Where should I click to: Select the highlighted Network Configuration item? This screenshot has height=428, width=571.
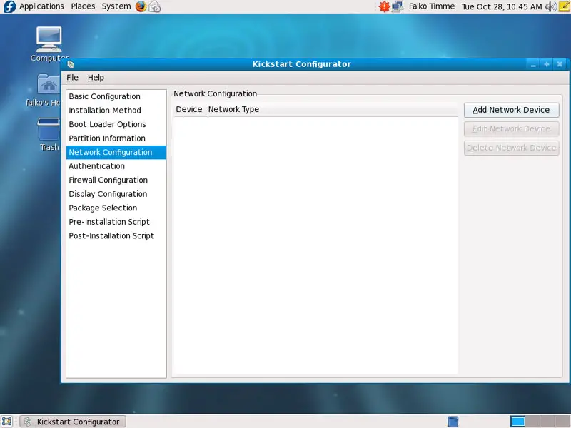(x=116, y=152)
